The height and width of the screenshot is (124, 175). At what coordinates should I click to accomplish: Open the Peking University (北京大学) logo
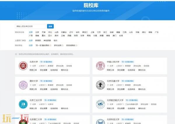pos(23,66)
